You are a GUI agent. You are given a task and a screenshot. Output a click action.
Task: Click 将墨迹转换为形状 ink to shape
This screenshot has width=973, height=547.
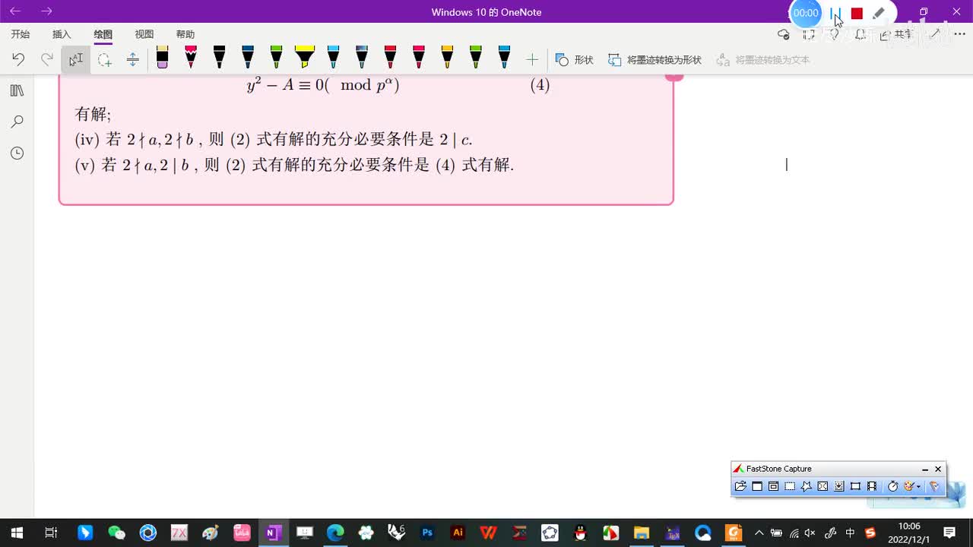tap(654, 59)
